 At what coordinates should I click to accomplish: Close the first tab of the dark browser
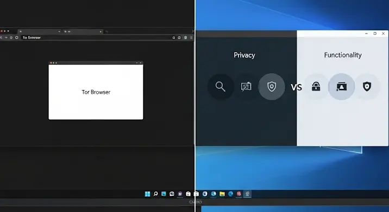click(59, 31)
